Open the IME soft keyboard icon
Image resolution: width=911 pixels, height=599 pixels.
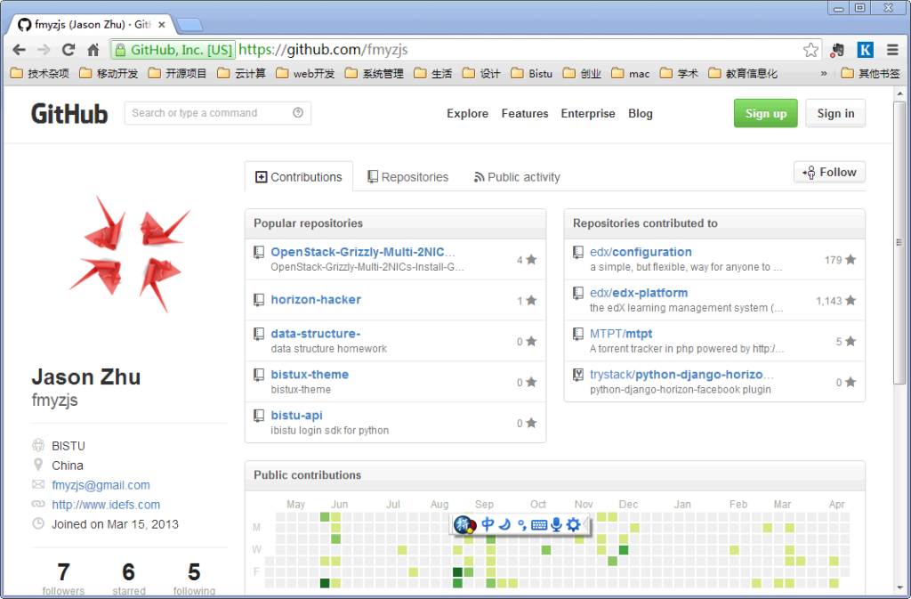coord(539,525)
